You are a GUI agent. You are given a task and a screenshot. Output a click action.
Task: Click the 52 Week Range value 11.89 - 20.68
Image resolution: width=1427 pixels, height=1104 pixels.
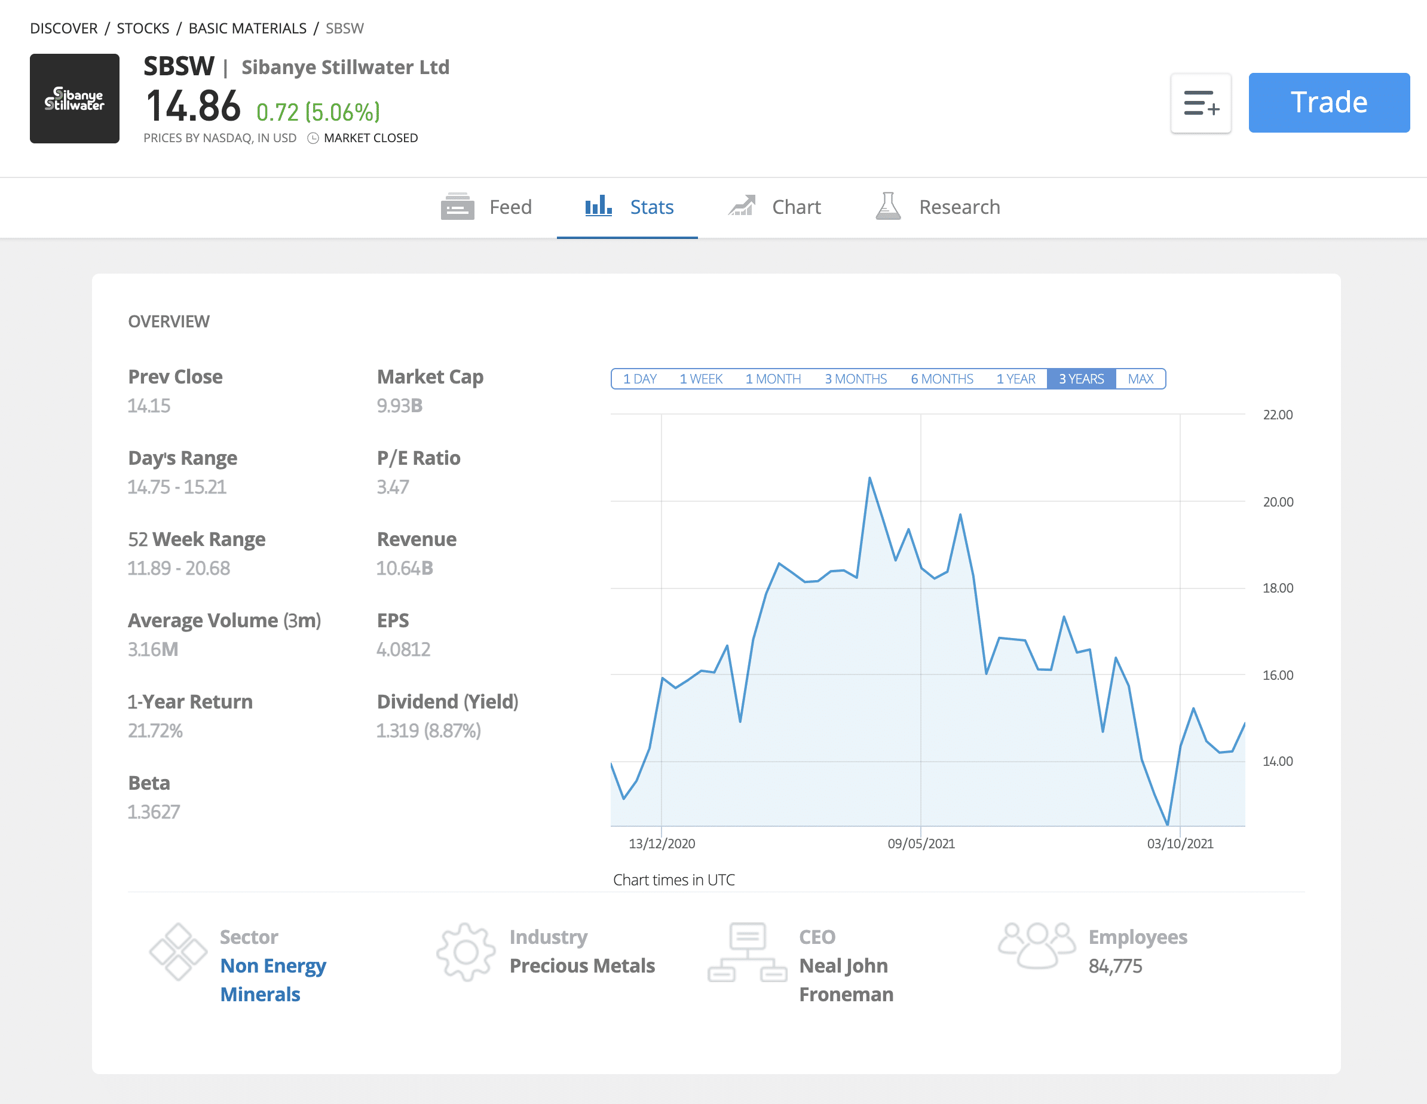tap(178, 568)
